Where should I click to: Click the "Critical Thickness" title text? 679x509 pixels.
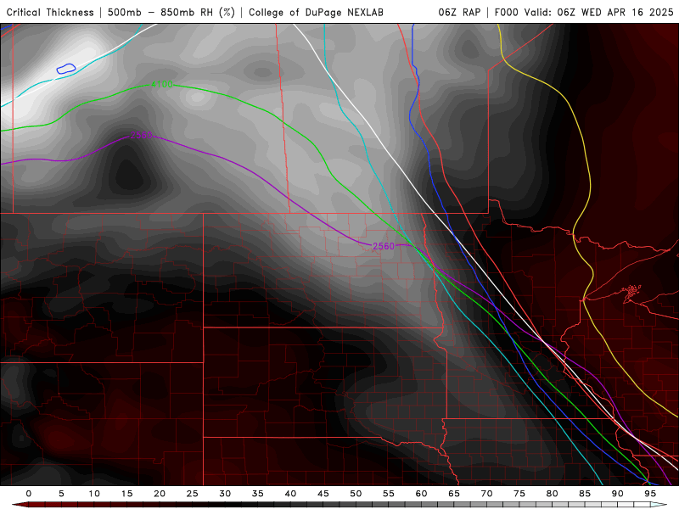(50, 13)
